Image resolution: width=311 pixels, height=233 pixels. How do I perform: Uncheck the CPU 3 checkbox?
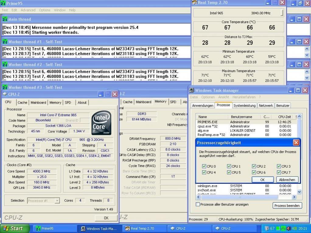pos(279,166)
